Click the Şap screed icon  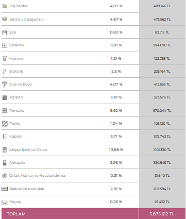pyautogui.click(x=5, y=32)
